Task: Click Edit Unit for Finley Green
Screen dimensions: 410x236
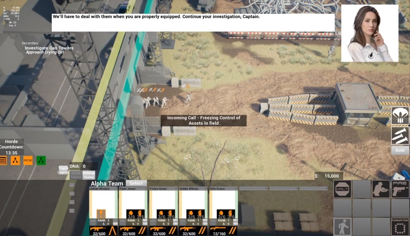Action: 153,222
